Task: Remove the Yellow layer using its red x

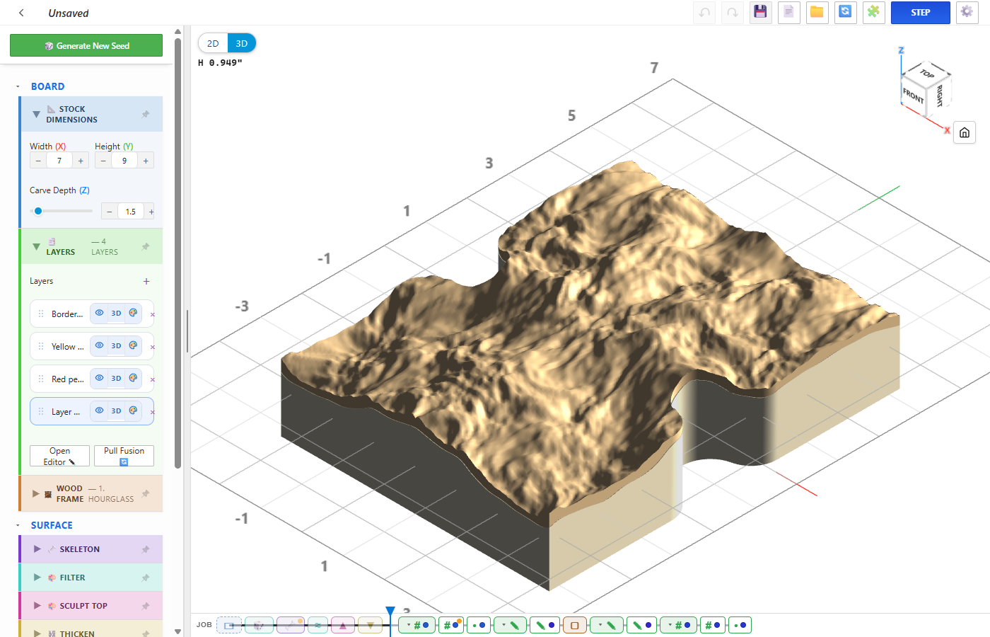Action: click(x=153, y=347)
